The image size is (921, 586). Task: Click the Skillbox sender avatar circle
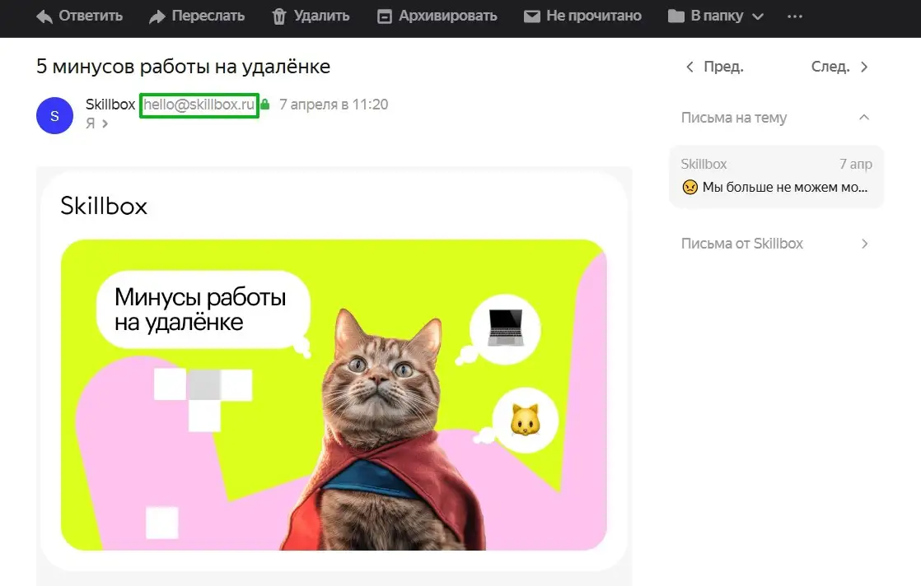54,116
